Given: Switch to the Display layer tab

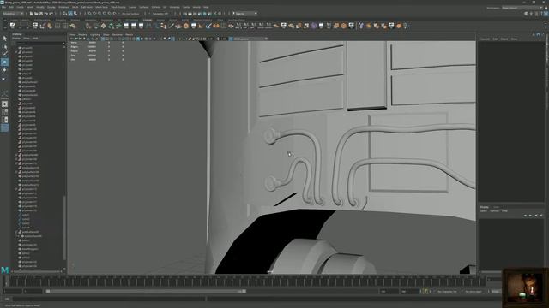Looking at the screenshot, I should 484,207.
